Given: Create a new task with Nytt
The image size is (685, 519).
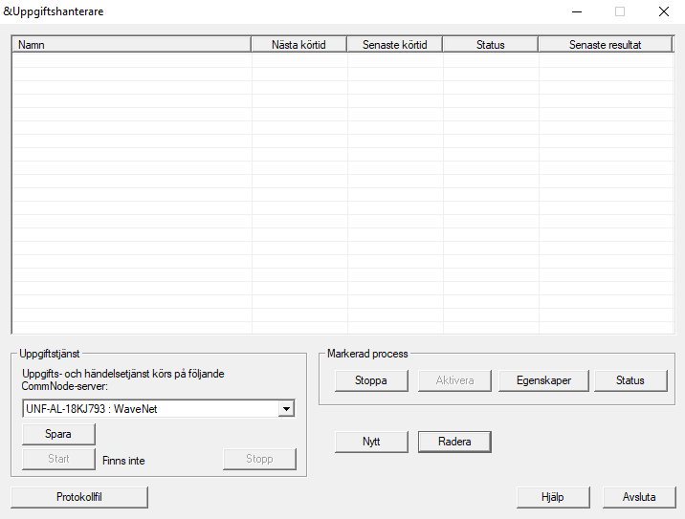Looking at the screenshot, I should click(x=371, y=442).
